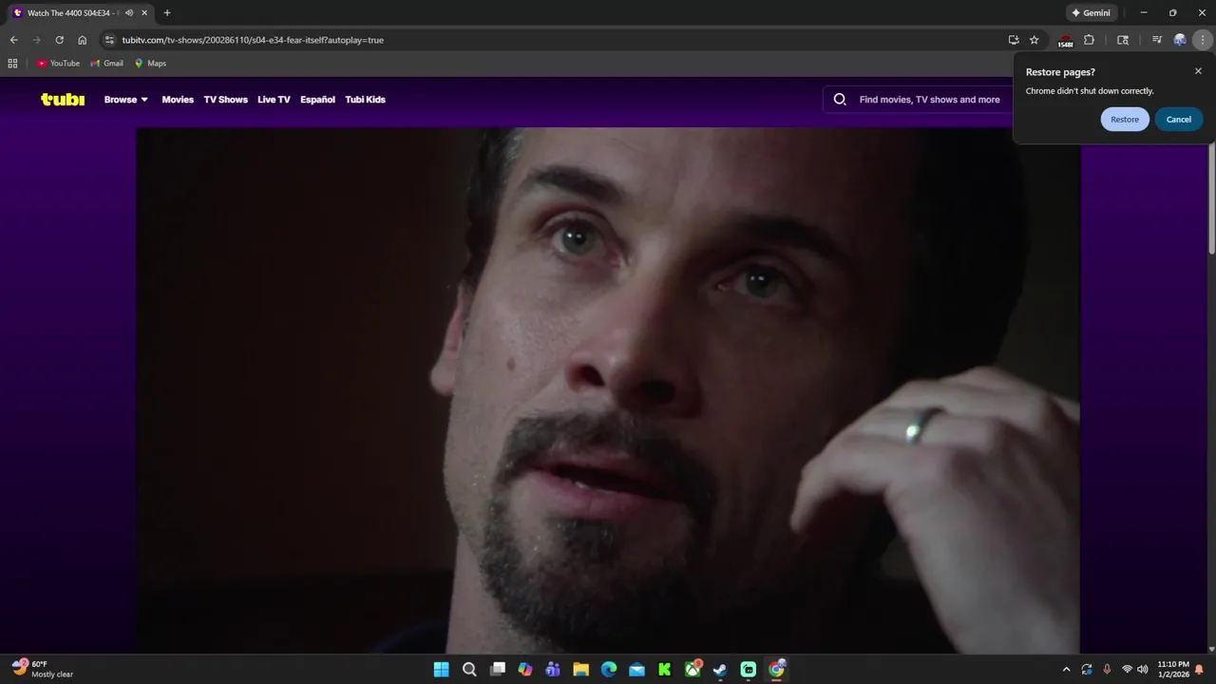Open the Movies section

[178, 100]
